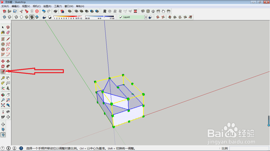Open the 编辑(E) menu
The height and width of the screenshot is (151, 270).
coord(15,6)
